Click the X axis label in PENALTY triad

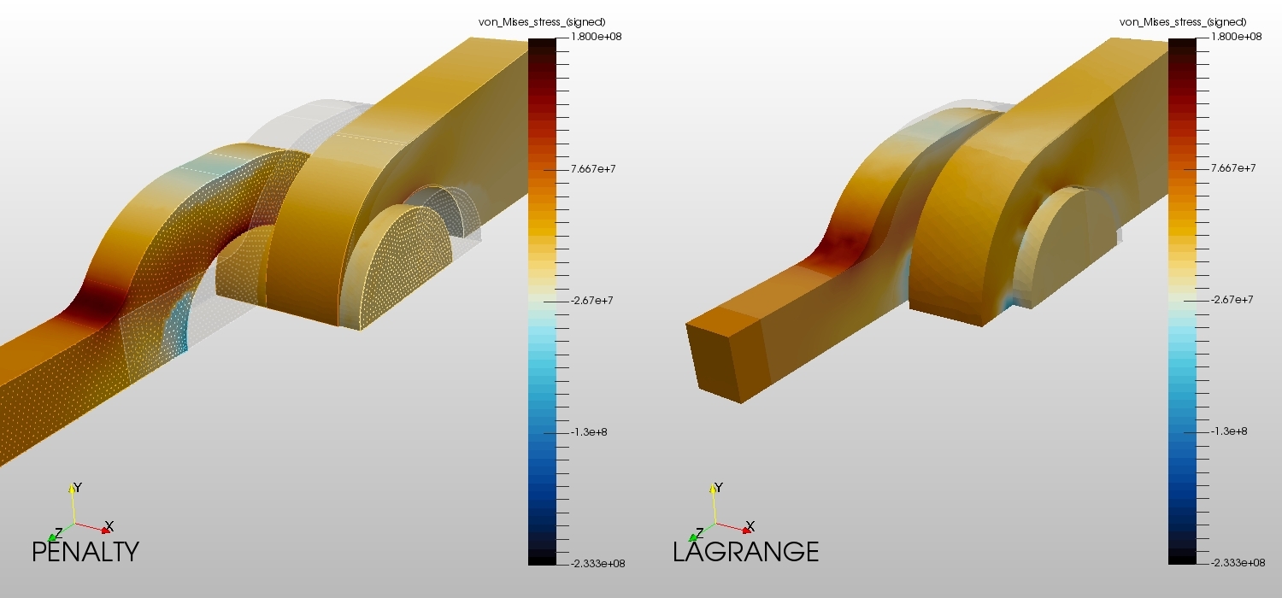[109, 526]
